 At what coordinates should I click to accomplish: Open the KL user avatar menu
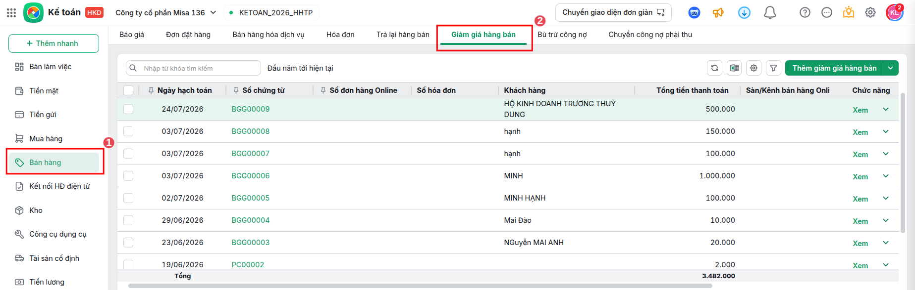click(x=894, y=13)
